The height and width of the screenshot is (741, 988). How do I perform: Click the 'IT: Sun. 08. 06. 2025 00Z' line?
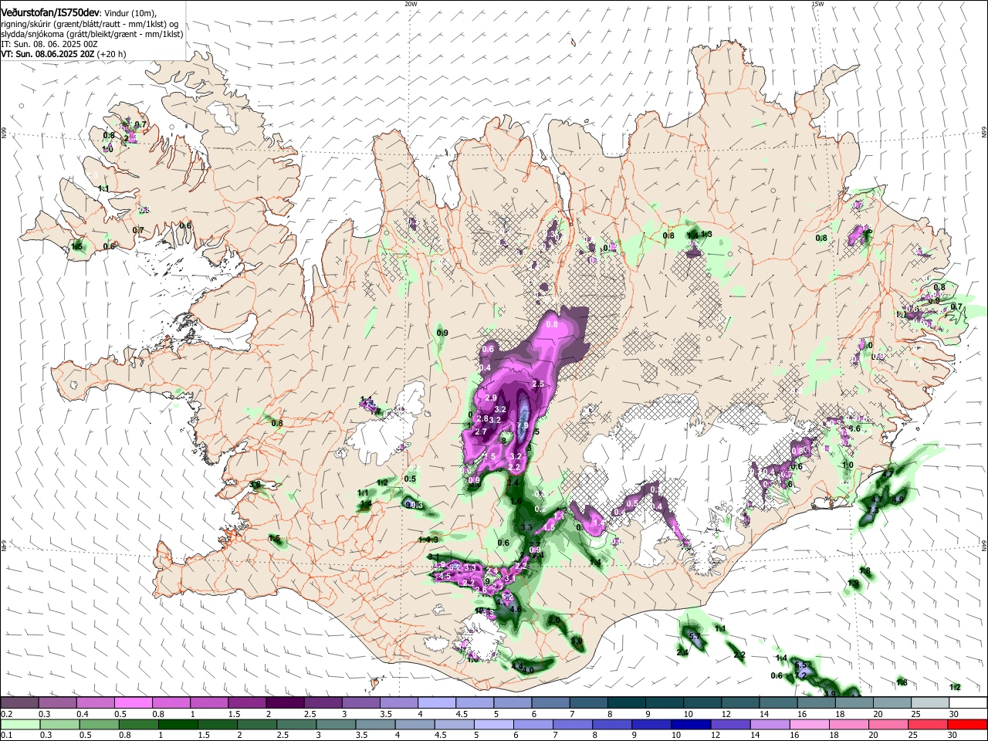click(49, 44)
